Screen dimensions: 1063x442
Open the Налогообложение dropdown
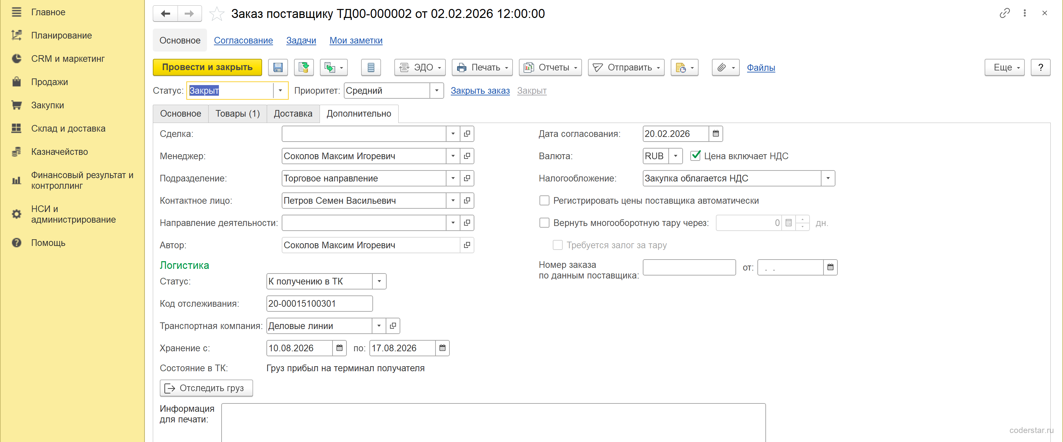[828, 178]
